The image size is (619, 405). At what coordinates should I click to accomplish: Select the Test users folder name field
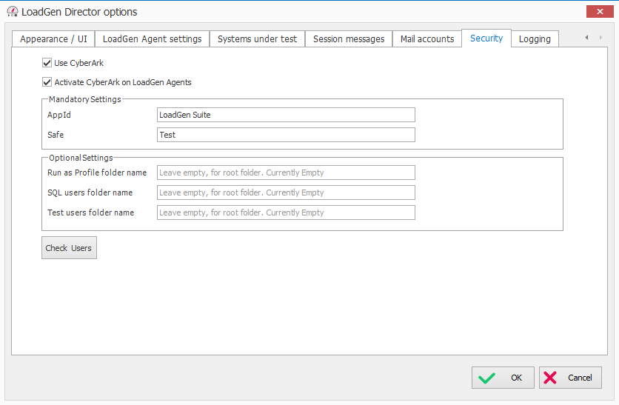pos(286,212)
